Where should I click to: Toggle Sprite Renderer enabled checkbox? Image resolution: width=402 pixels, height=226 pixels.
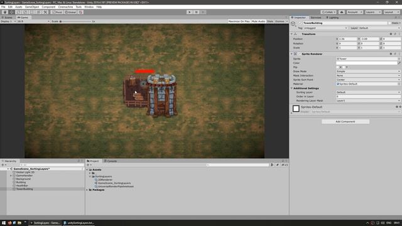tap(299, 54)
